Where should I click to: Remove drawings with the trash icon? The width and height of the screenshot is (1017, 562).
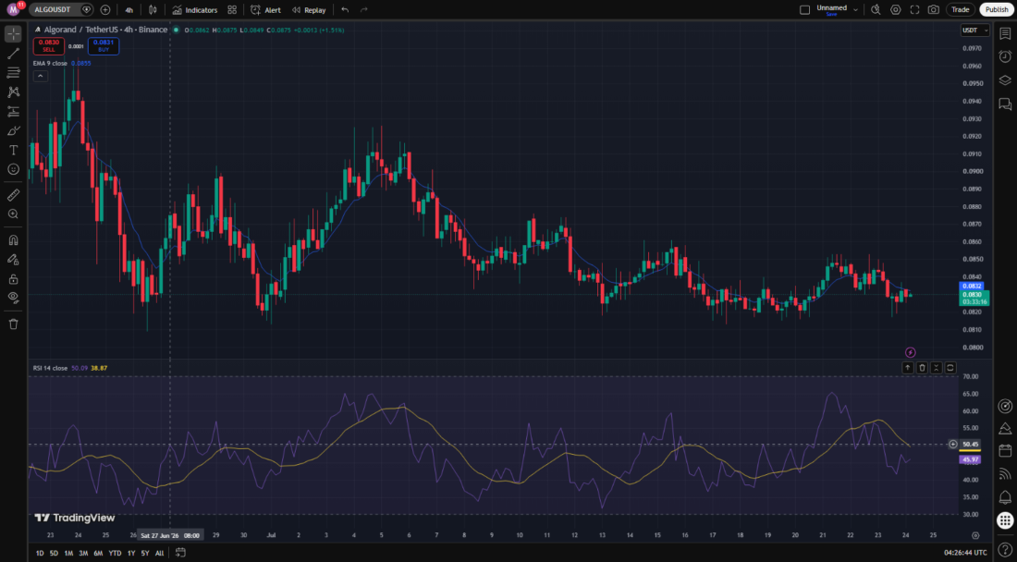(14, 324)
